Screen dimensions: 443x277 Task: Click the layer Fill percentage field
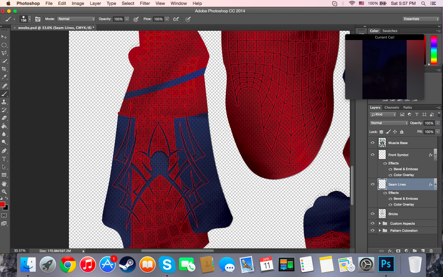click(x=429, y=132)
